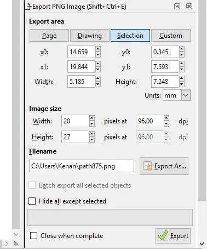Increase x0 value with up arrow
Screen dimensions: 207x249
pyautogui.click(x=98, y=49)
